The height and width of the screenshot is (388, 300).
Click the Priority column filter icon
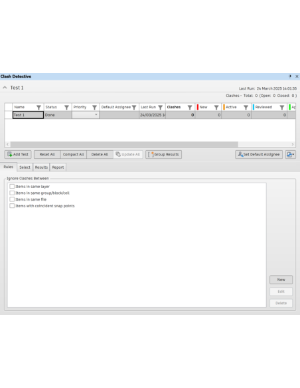(x=94, y=107)
